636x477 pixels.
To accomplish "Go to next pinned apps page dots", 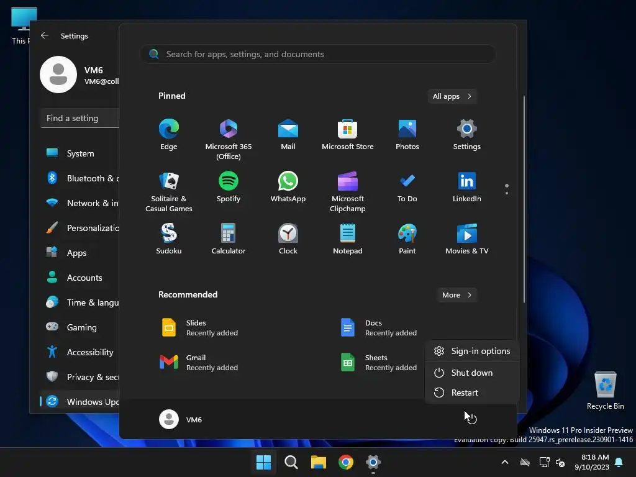I will click(507, 189).
